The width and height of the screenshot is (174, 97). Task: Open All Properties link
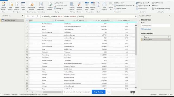click(x=146, y=29)
